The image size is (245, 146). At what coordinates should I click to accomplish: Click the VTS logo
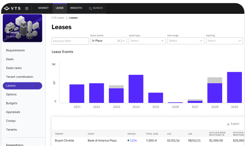pyautogui.click(x=12, y=8)
